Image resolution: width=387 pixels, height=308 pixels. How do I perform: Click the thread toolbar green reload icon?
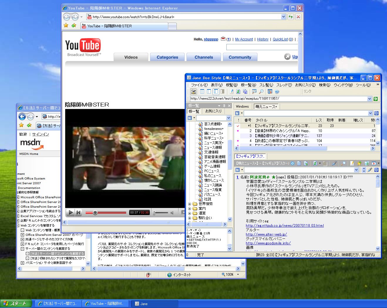pos(315,163)
